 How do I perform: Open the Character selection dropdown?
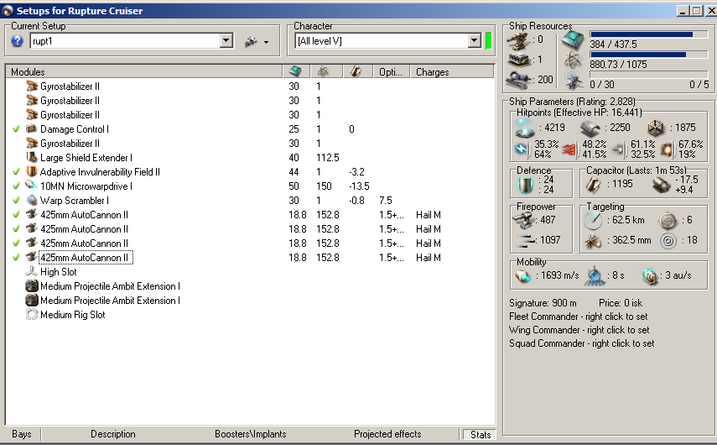(474, 41)
